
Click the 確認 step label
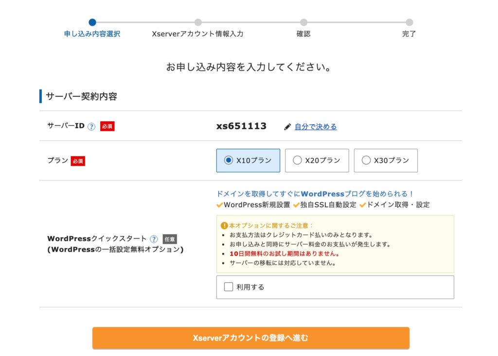[303, 34]
